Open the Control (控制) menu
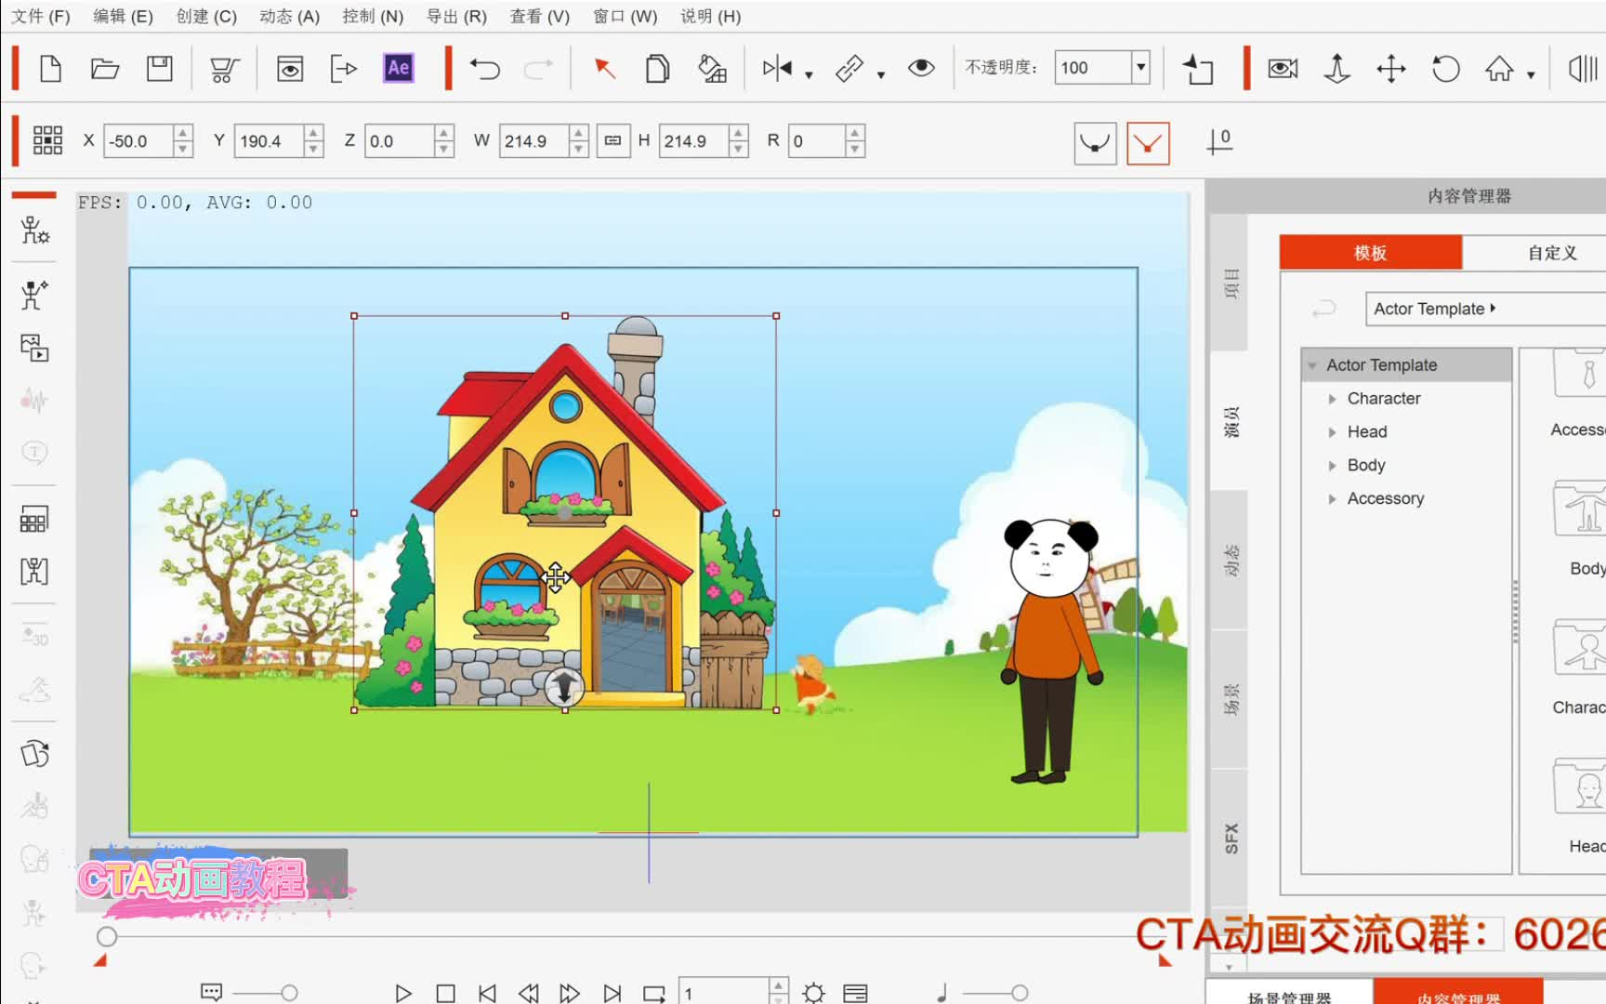Viewport: 1606px width, 1004px height. 373,17
